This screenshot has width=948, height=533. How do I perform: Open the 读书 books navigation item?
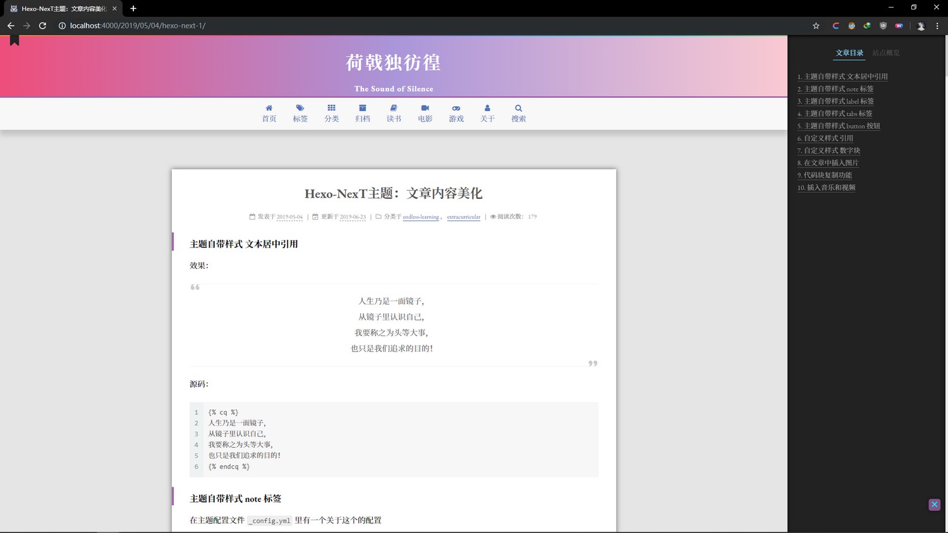(394, 114)
